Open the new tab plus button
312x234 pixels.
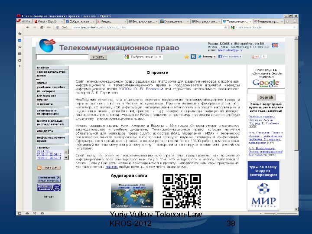287,21
